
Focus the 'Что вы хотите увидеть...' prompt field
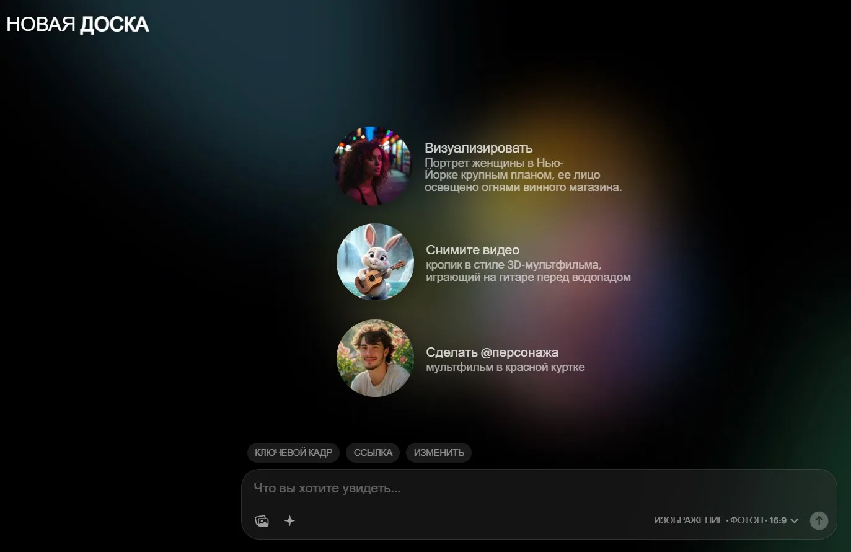(539, 488)
